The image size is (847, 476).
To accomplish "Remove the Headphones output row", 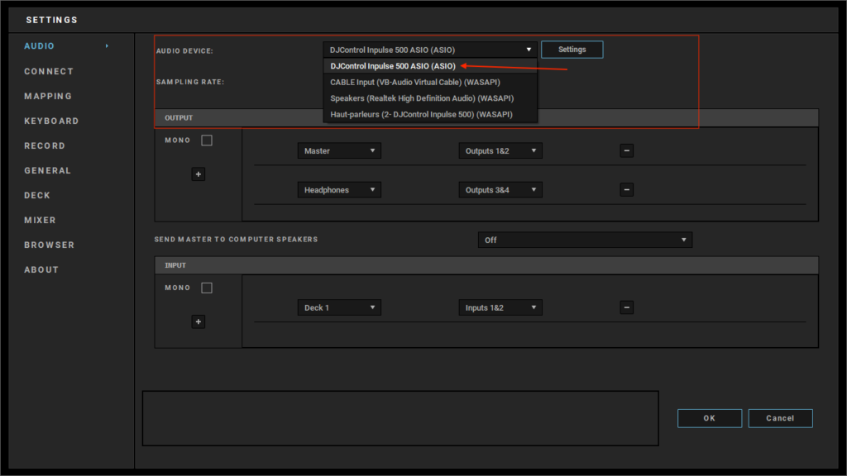I will point(627,190).
